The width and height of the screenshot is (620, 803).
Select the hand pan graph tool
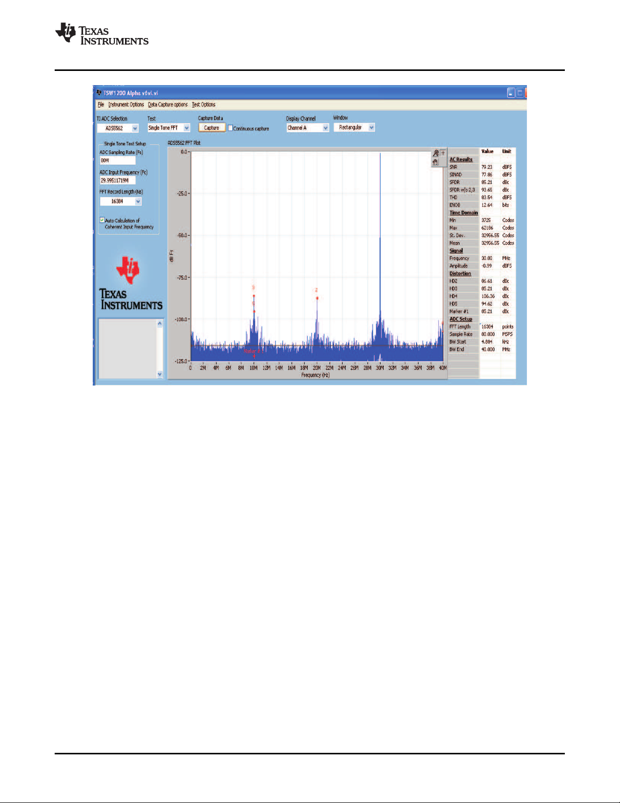pos(435,162)
